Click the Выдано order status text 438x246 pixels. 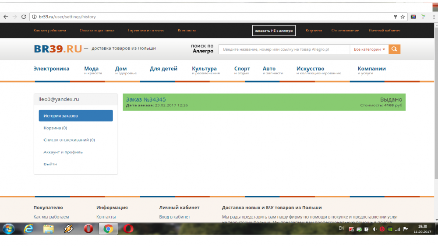pos(391,100)
